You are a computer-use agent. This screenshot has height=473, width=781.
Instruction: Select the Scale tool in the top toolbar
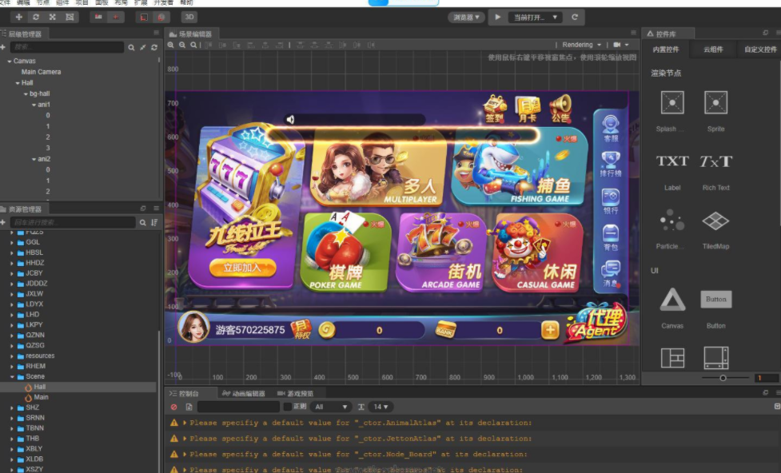click(50, 17)
